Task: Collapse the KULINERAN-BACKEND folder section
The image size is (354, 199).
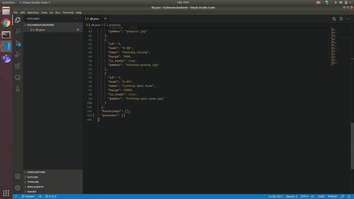Action: pos(53,25)
